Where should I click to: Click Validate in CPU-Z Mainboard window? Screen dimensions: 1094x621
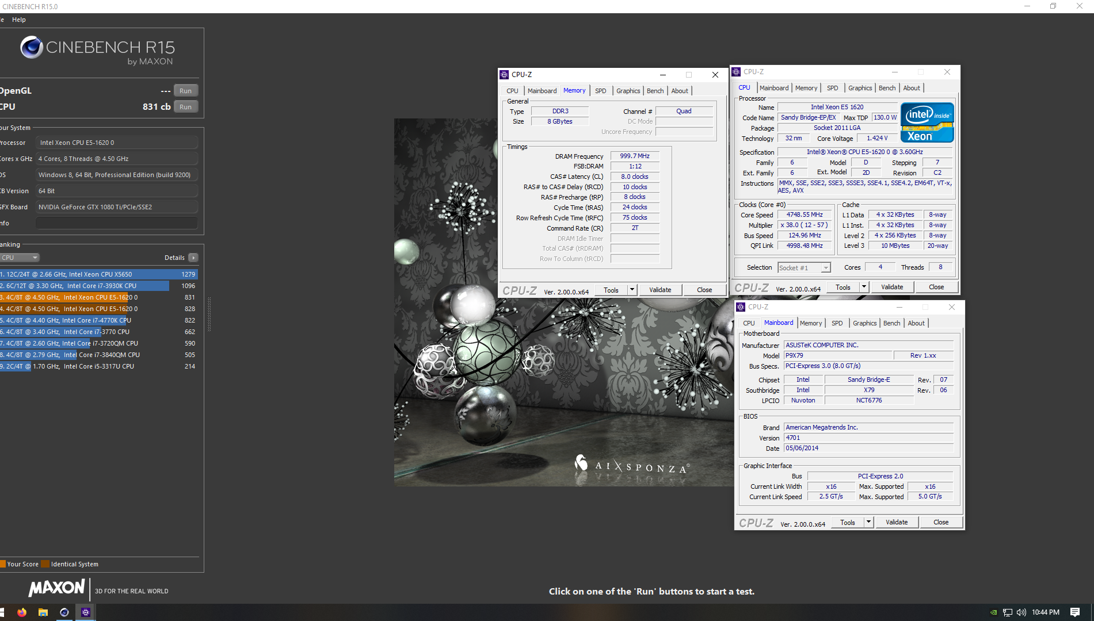click(897, 522)
